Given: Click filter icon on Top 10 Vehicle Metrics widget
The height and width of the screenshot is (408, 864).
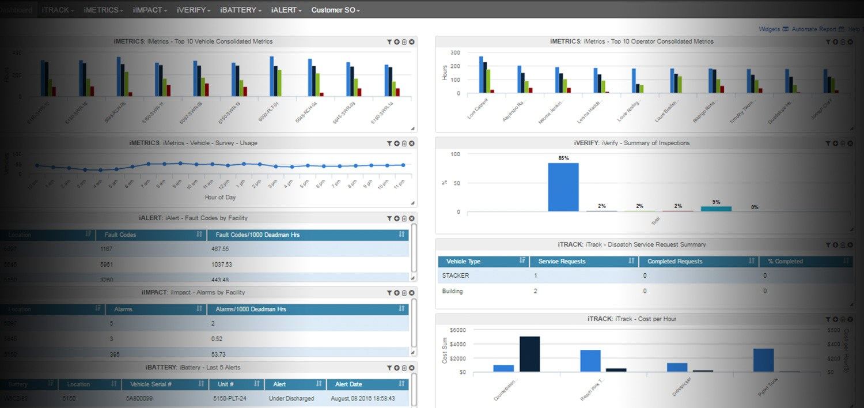Looking at the screenshot, I should tap(390, 42).
